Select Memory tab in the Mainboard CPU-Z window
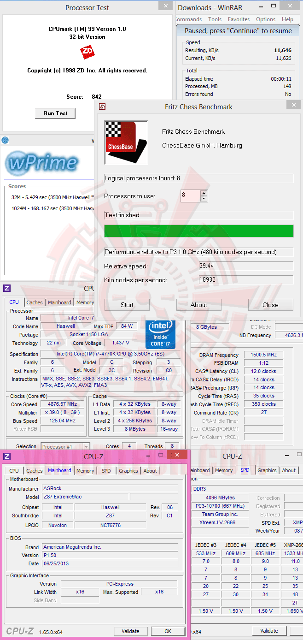The height and width of the screenshot is (640, 303). (x=85, y=471)
